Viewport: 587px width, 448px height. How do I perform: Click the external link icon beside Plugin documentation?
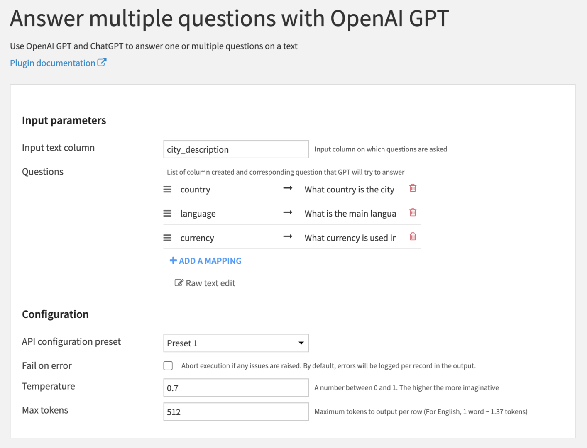tap(102, 62)
